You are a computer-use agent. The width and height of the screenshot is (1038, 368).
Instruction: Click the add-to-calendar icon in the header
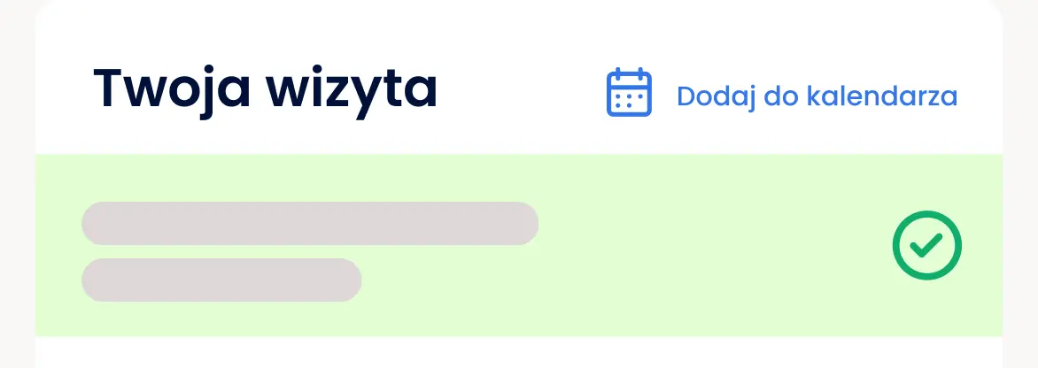tap(629, 93)
